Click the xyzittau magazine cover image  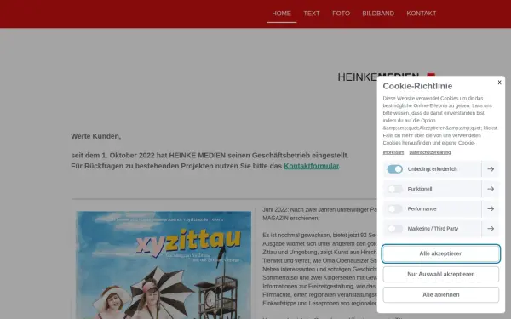coord(164,265)
